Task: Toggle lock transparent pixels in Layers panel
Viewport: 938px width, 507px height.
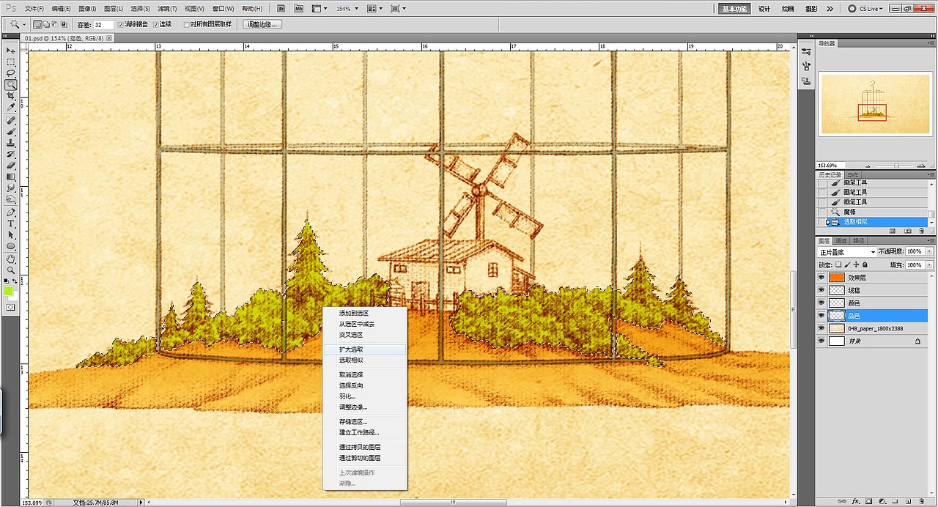Action: (838, 264)
